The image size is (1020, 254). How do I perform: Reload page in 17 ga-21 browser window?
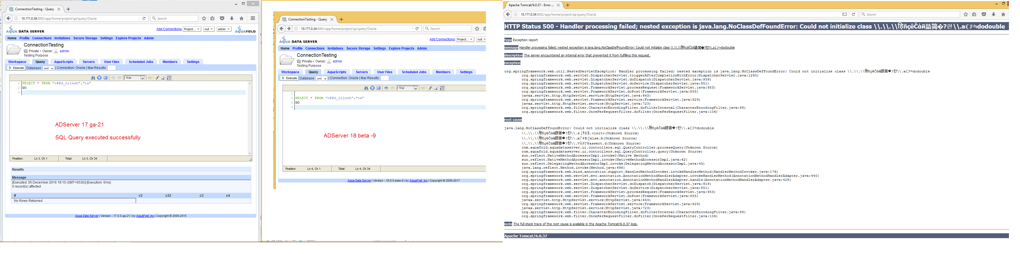click(144, 18)
